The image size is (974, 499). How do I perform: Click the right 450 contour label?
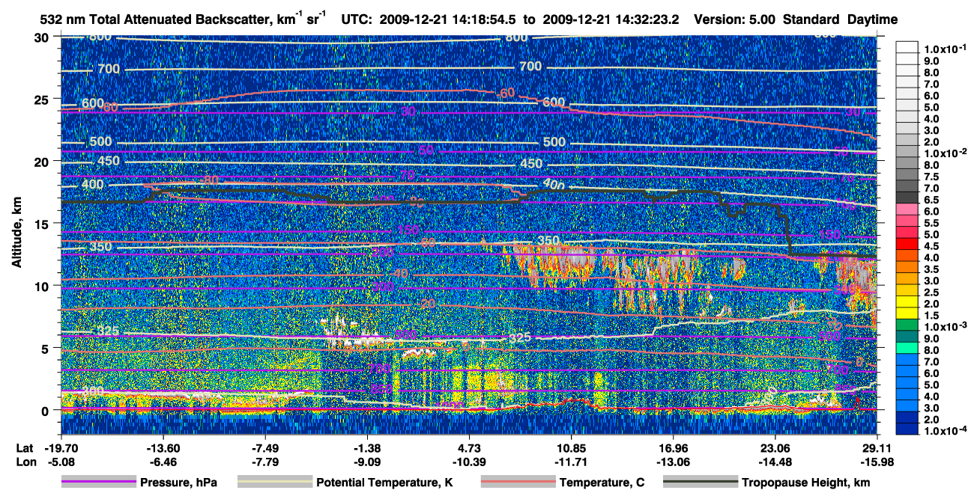(x=530, y=164)
